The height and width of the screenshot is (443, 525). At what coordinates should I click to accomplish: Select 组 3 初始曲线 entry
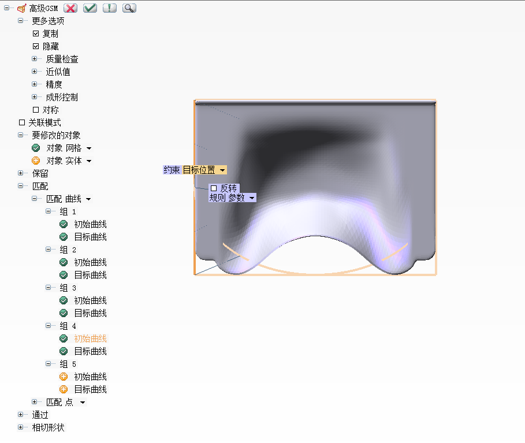pyautogui.click(x=90, y=300)
